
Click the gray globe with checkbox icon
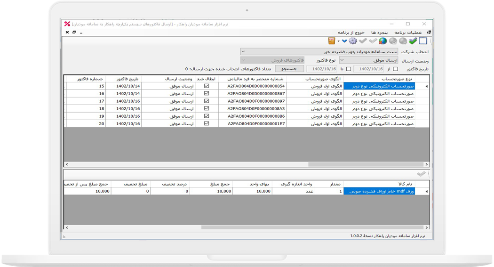[393, 40]
